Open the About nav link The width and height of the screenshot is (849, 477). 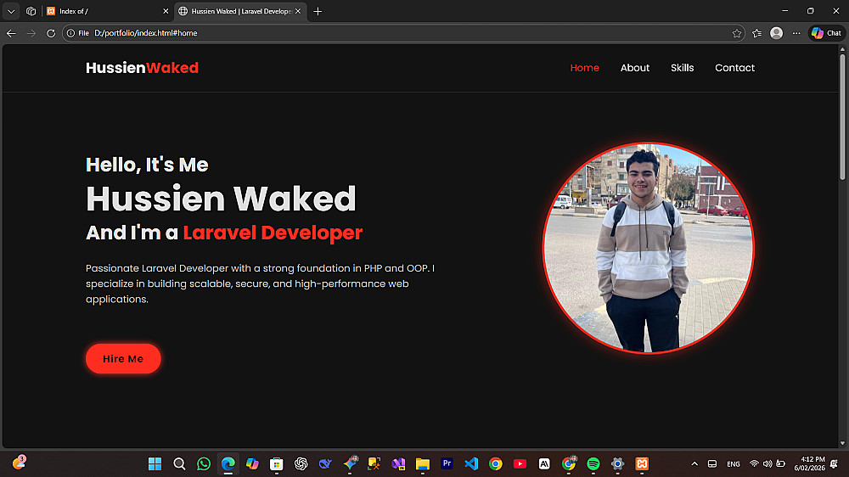[634, 68]
